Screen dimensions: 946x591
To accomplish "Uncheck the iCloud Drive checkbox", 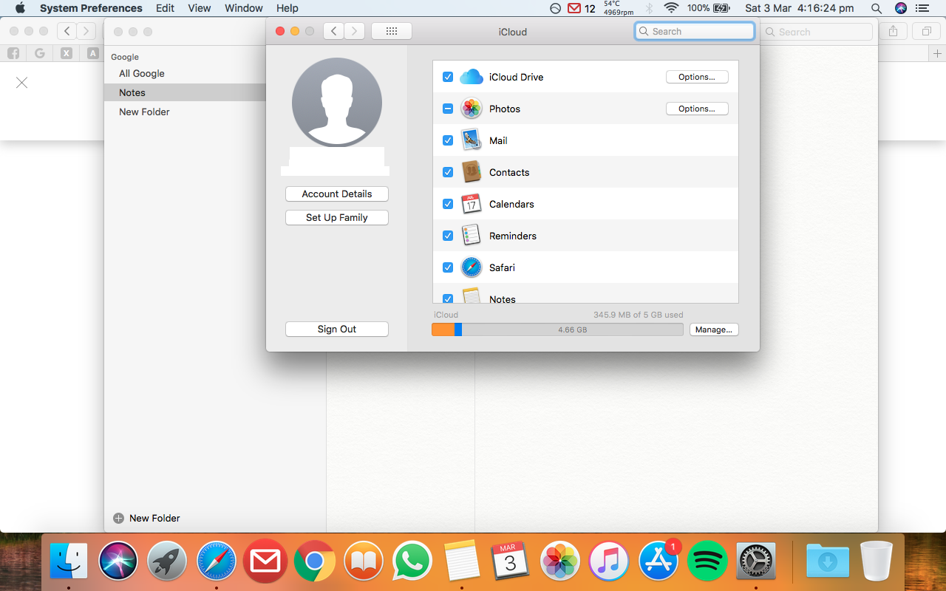I will point(448,77).
